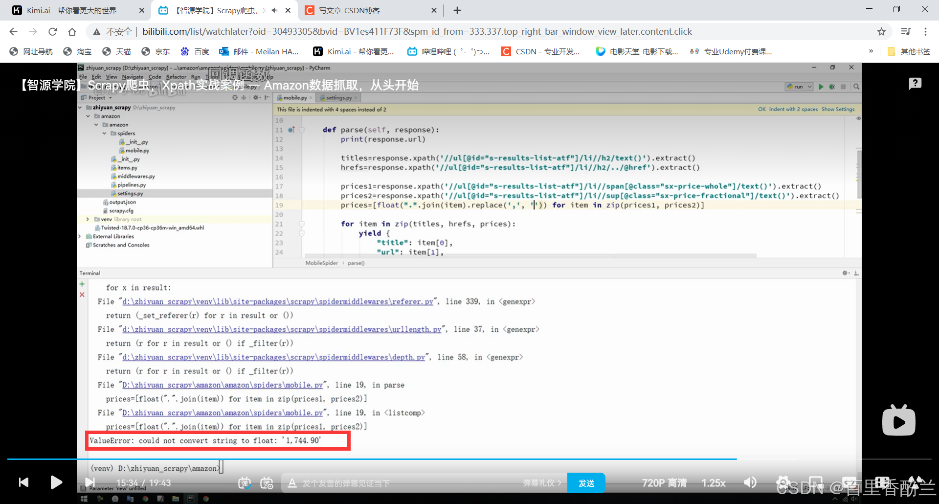This screenshot has width=939, height=504.
Task: Open the danmaku font style icon
Action: [x=292, y=483]
